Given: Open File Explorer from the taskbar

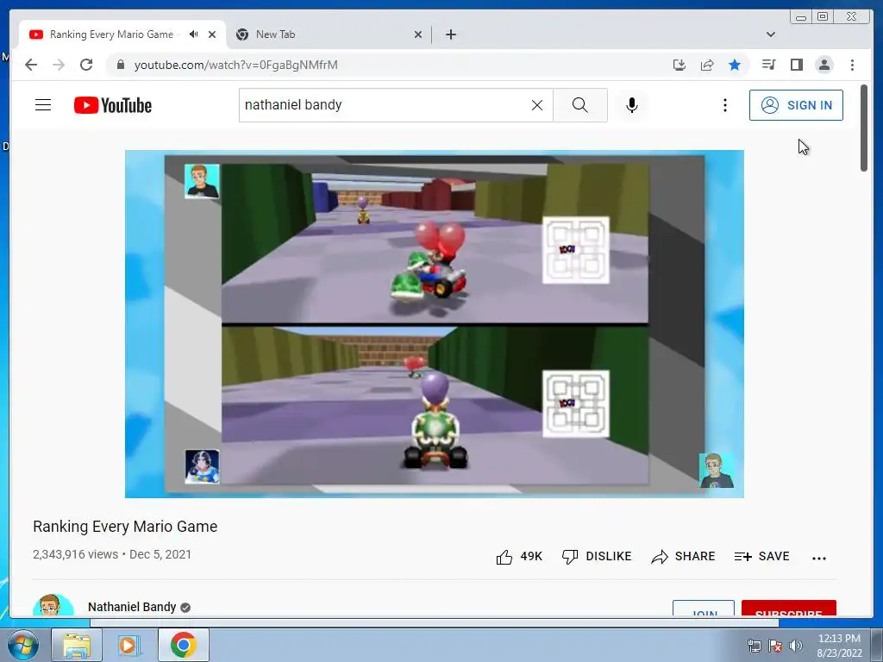Looking at the screenshot, I should pyautogui.click(x=77, y=645).
